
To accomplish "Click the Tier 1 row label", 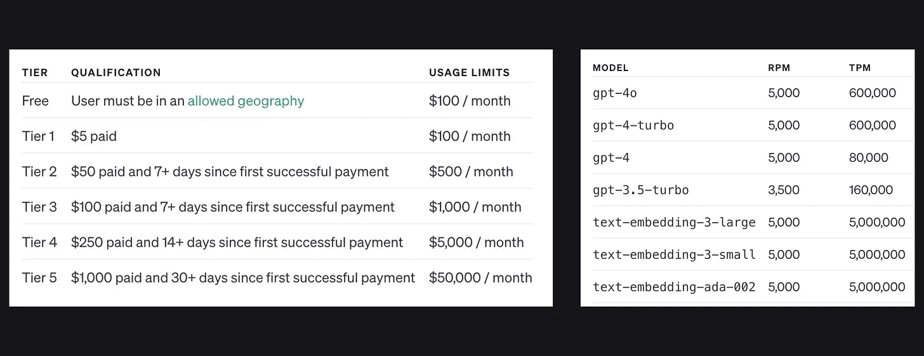I will pyautogui.click(x=39, y=136).
